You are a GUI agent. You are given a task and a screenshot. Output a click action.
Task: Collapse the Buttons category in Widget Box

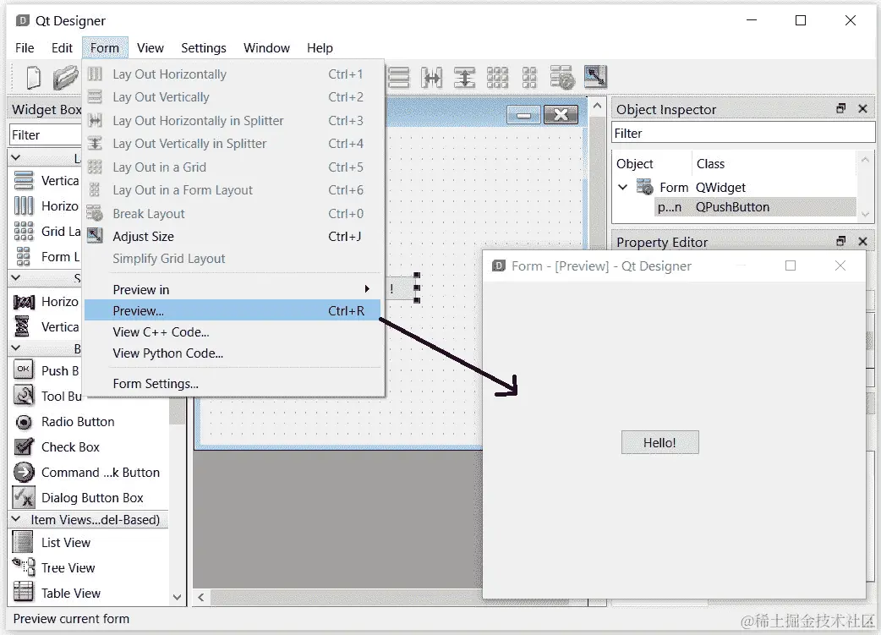[x=16, y=348]
